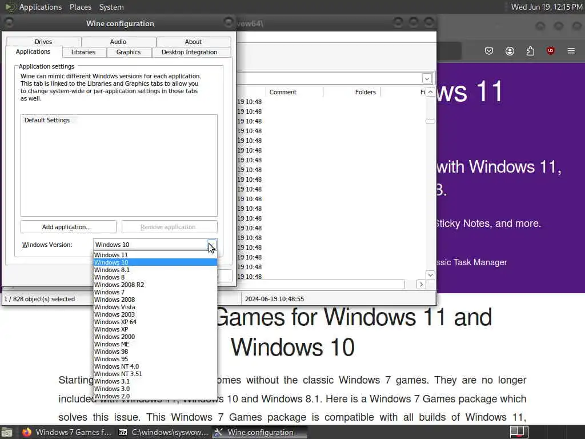Choose Windows 3.0 option
The height and width of the screenshot is (439, 585).
[x=155, y=389]
